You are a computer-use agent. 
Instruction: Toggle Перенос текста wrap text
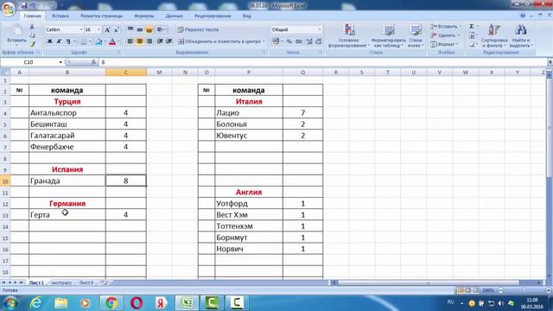click(x=198, y=29)
